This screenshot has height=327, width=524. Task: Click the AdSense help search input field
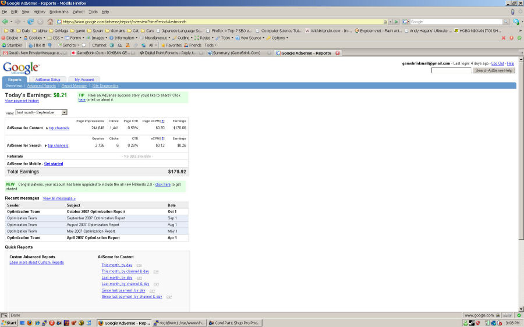tap(451, 70)
